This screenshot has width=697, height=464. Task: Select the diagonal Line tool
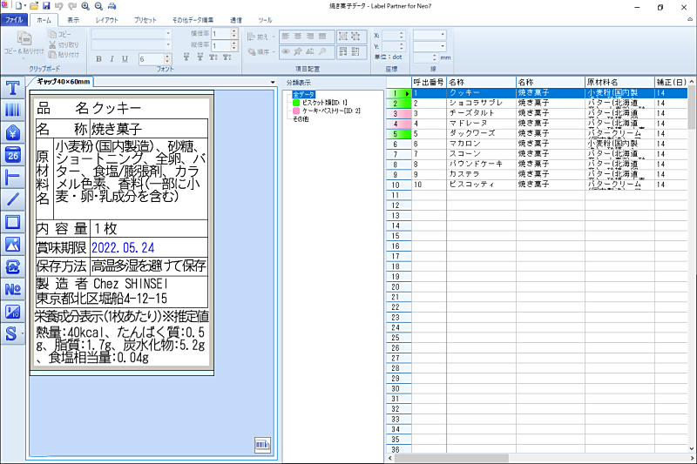(12, 199)
